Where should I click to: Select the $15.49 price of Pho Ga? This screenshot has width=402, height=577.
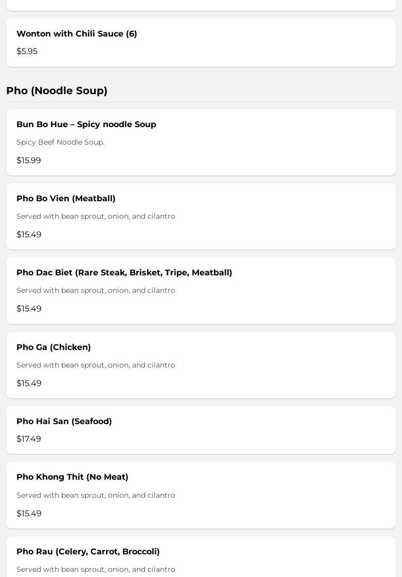tap(29, 383)
